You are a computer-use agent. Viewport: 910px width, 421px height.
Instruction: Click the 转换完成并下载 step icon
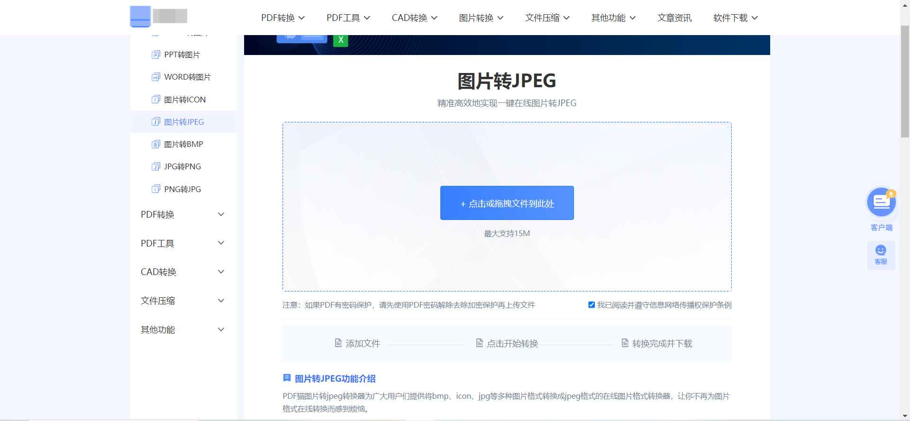[x=625, y=343]
